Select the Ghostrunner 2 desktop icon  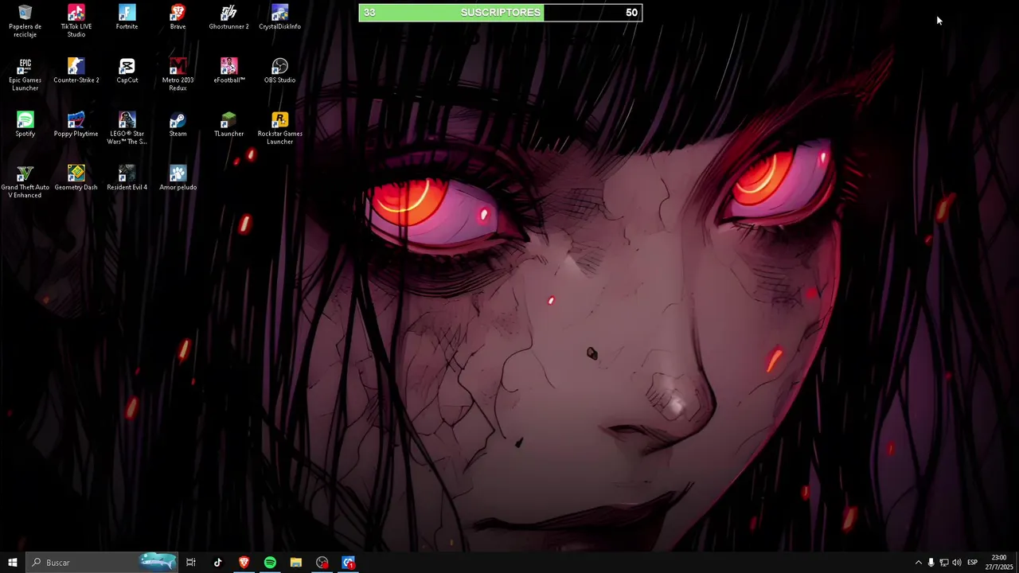228,17
